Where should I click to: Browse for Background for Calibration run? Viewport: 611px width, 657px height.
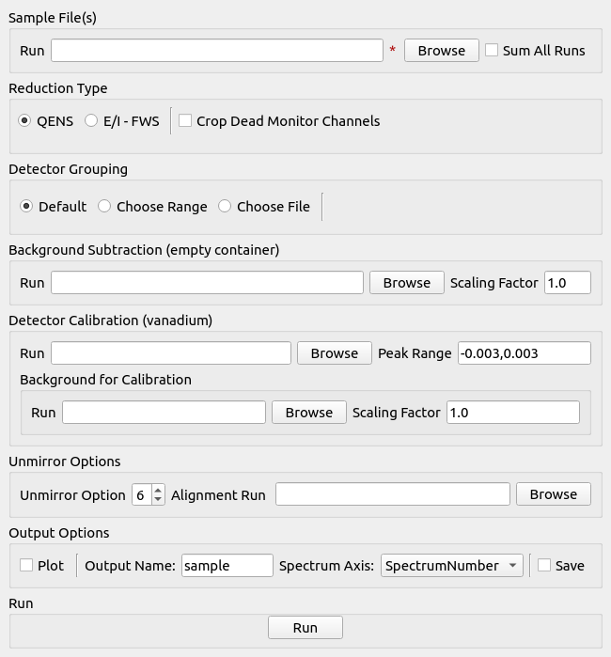coord(308,413)
